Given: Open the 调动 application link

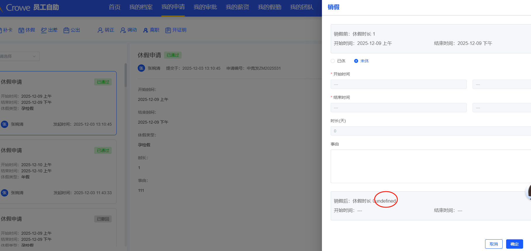Looking at the screenshot, I should pos(129,30).
